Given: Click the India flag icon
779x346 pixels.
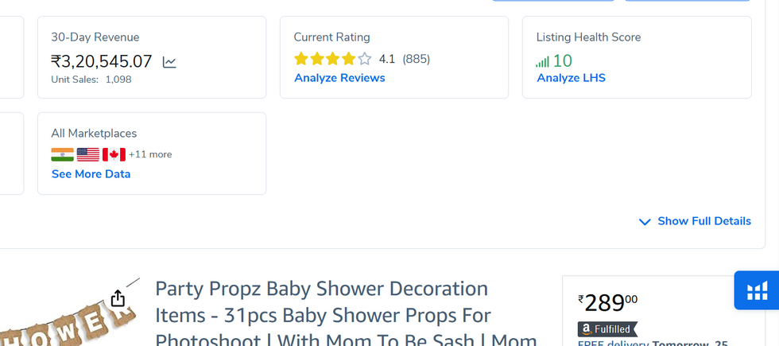Looking at the screenshot, I should [62, 154].
